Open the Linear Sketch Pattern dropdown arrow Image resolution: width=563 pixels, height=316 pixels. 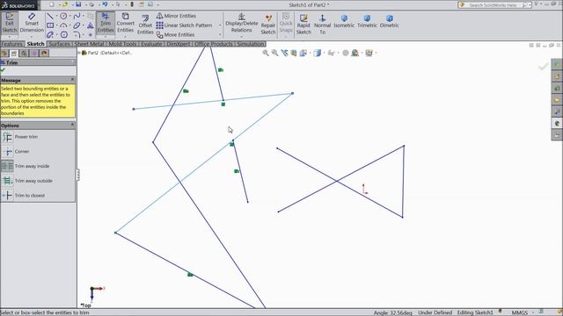click(220, 25)
